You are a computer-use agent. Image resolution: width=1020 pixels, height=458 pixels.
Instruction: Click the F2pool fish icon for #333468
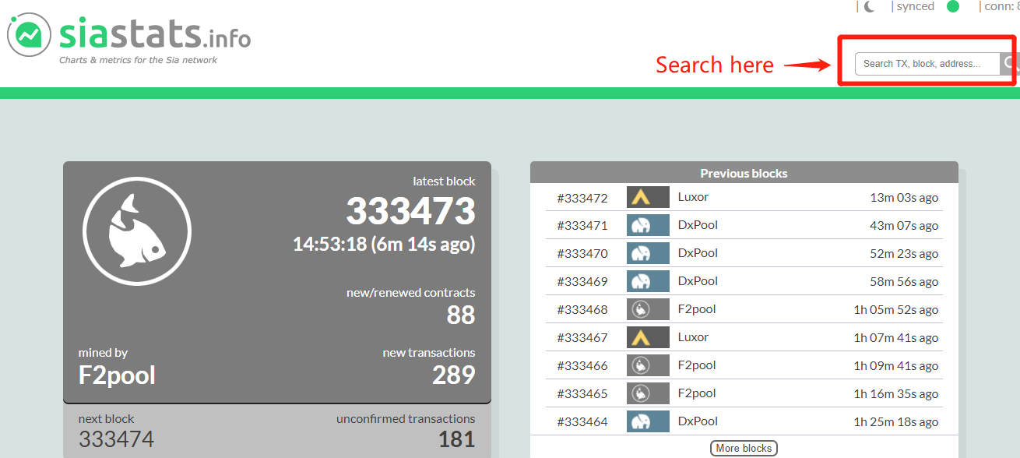tap(648, 309)
